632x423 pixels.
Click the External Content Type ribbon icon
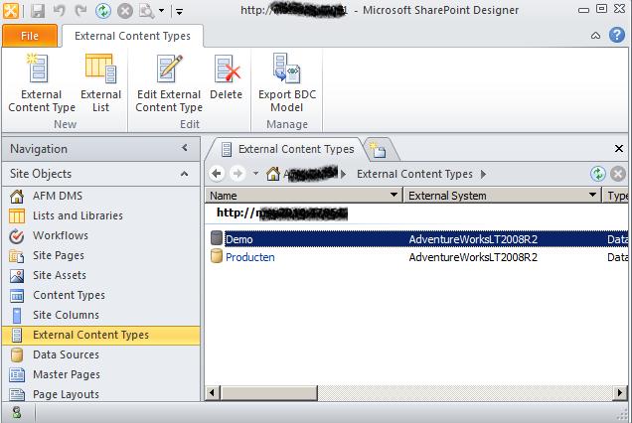[42, 70]
